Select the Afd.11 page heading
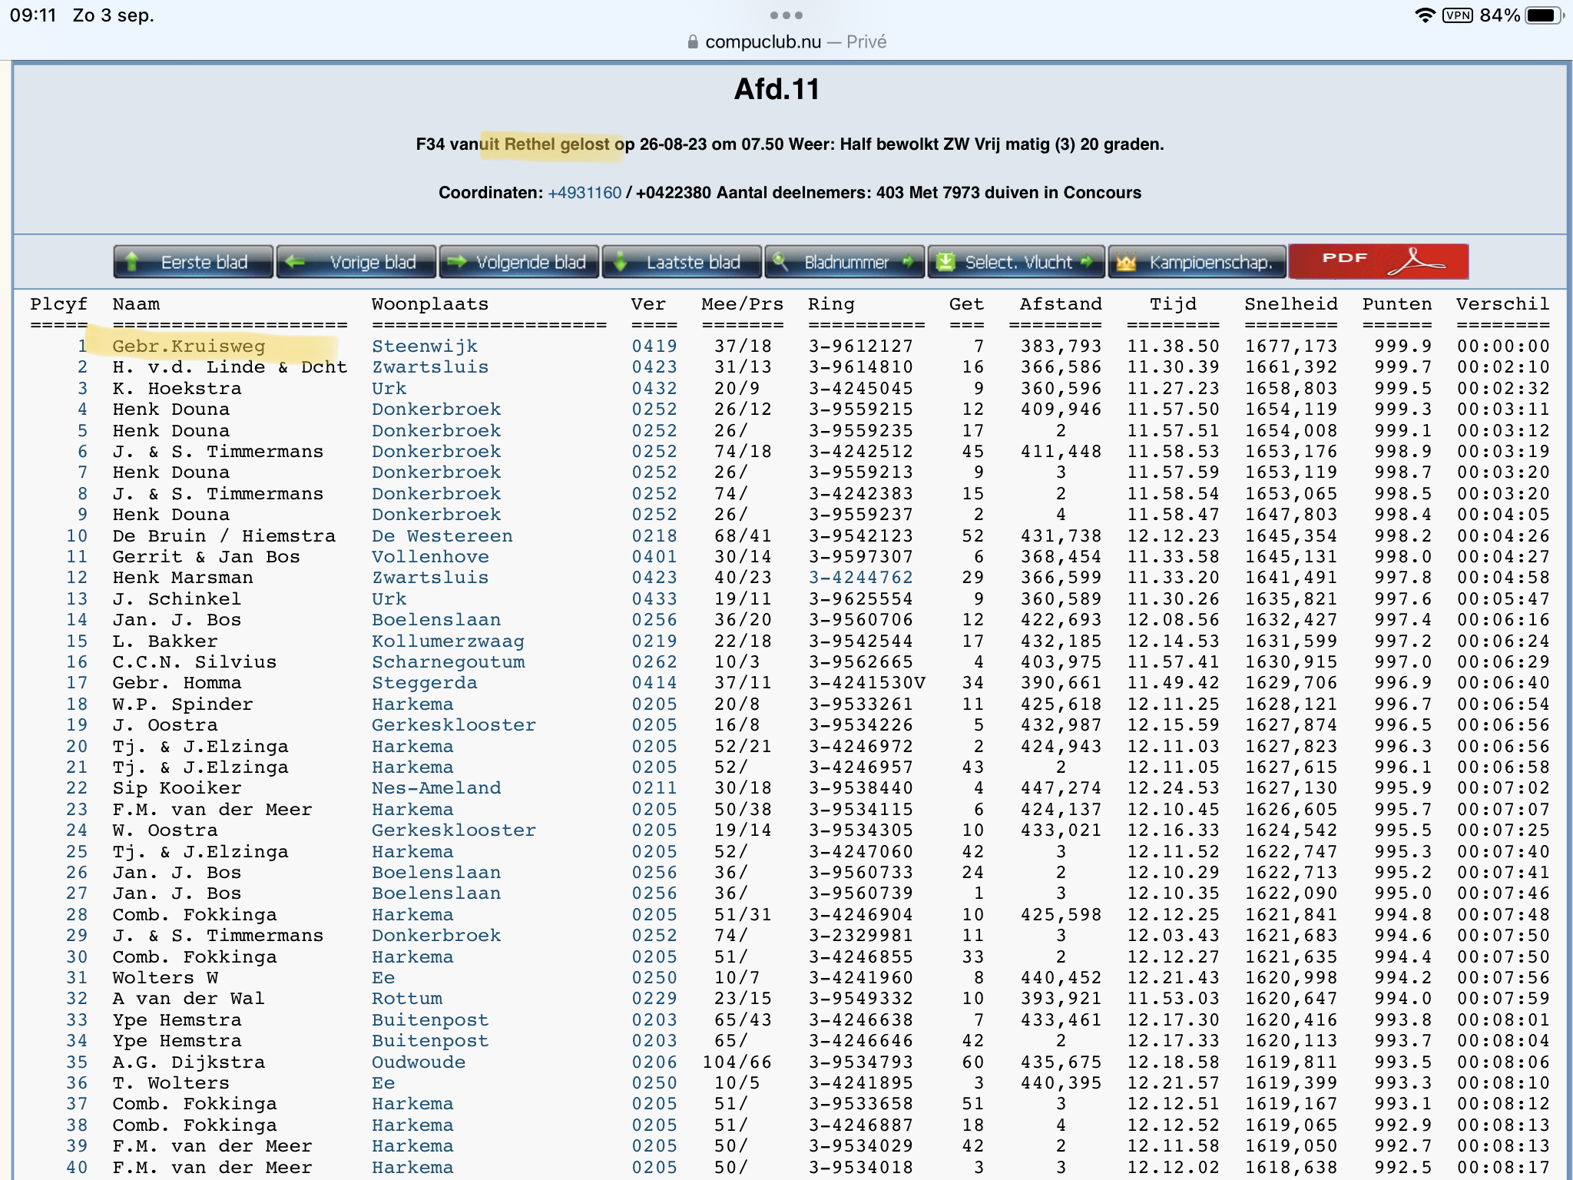This screenshot has width=1573, height=1180. (777, 89)
